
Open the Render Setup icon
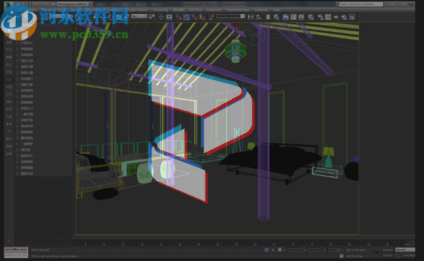320,17
